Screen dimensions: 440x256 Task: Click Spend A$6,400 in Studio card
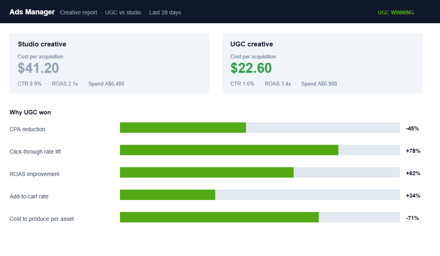[x=106, y=84]
